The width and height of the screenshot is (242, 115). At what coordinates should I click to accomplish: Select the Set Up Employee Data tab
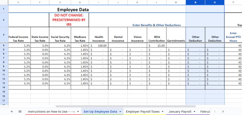pyautogui.click(x=100, y=112)
